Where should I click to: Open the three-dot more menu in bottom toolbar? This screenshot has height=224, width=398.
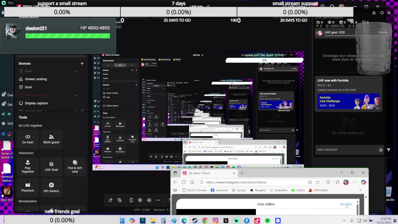(x=158, y=200)
